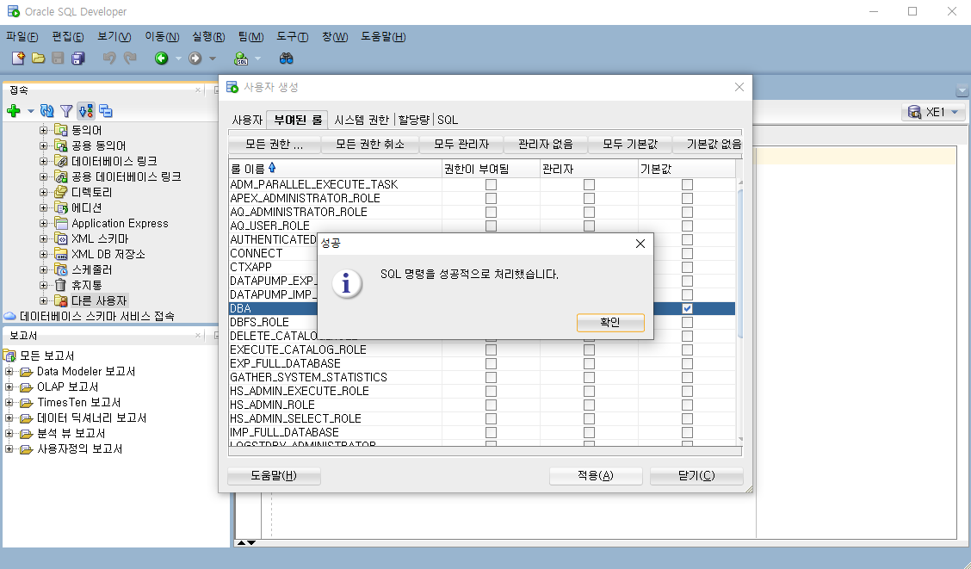Click the green plus New Connection icon
The image size is (971, 569).
(14, 111)
